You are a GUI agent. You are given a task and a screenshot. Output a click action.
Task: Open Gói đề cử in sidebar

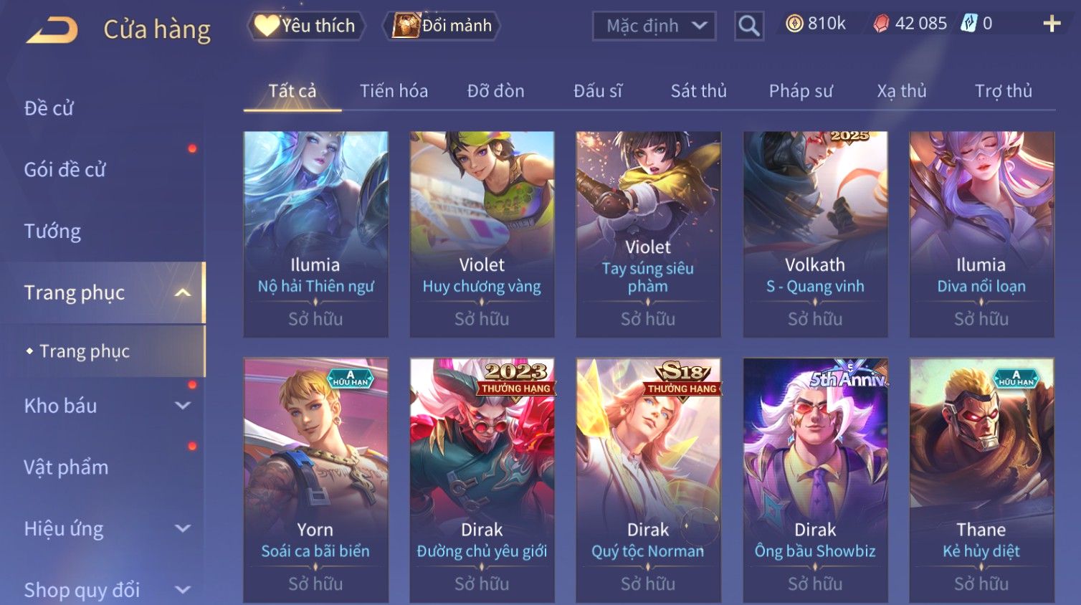pos(65,169)
